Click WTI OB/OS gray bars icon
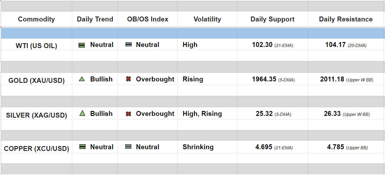The image size is (385, 175). coord(128,45)
